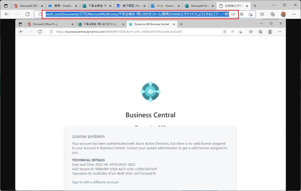The width and height of the screenshot is (301, 191).
Task: Close the D365BCにサイン tab
Action: 247,6
